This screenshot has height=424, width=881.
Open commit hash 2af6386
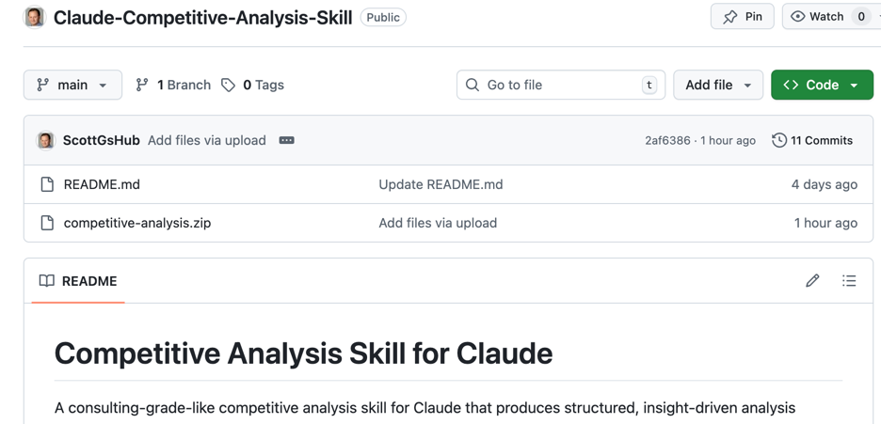(x=667, y=140)
